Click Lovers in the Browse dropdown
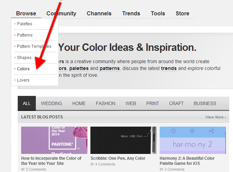This screenshot has width=233, height=172. [x=23, y=80]
